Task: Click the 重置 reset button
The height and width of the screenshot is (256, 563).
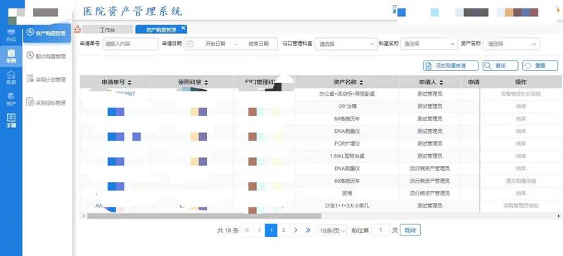Action: [540, 65]
